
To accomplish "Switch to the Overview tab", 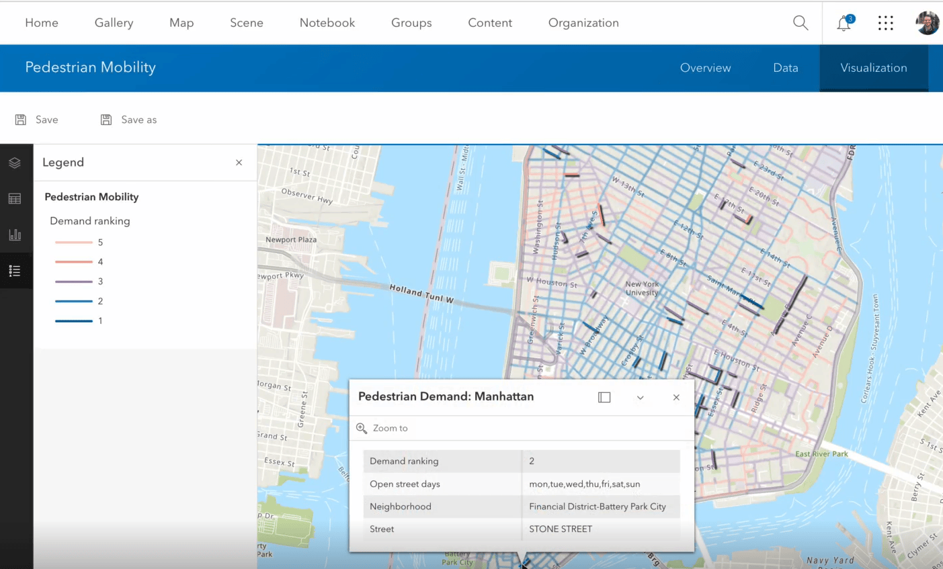I will 705,68.
